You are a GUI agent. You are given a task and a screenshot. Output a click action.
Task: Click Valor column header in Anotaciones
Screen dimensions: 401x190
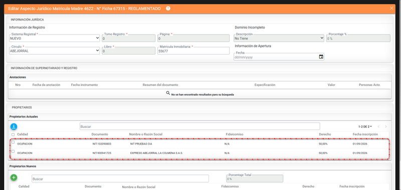[x=331, y=85]
